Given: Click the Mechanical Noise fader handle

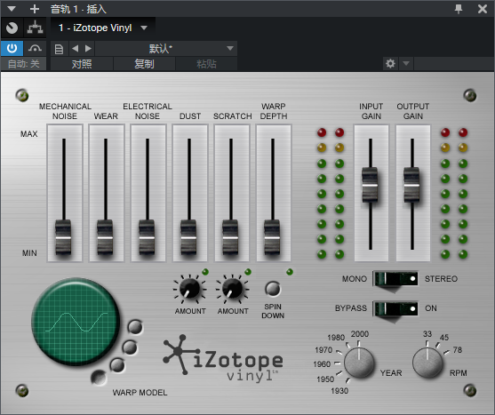Looking at the screenshot, I should (x=63, y=237).
